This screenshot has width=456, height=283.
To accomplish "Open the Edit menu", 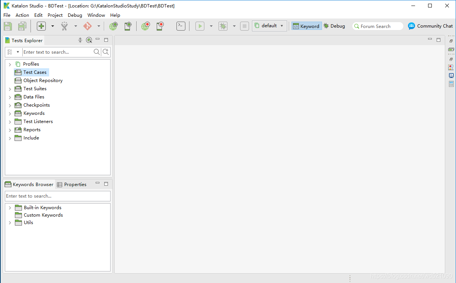I will (x=38, y=15).
